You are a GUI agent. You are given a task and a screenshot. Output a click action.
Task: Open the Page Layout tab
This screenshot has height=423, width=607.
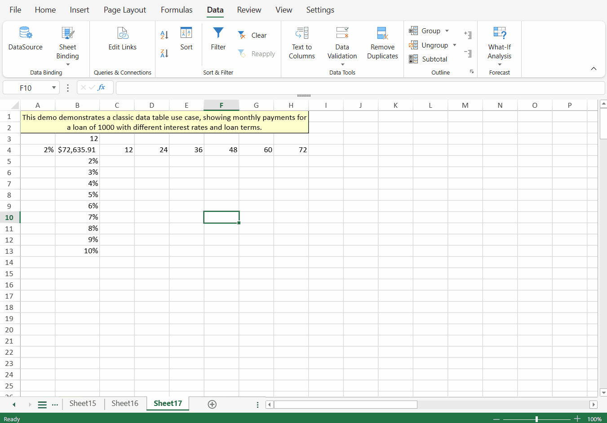(125, 10)
